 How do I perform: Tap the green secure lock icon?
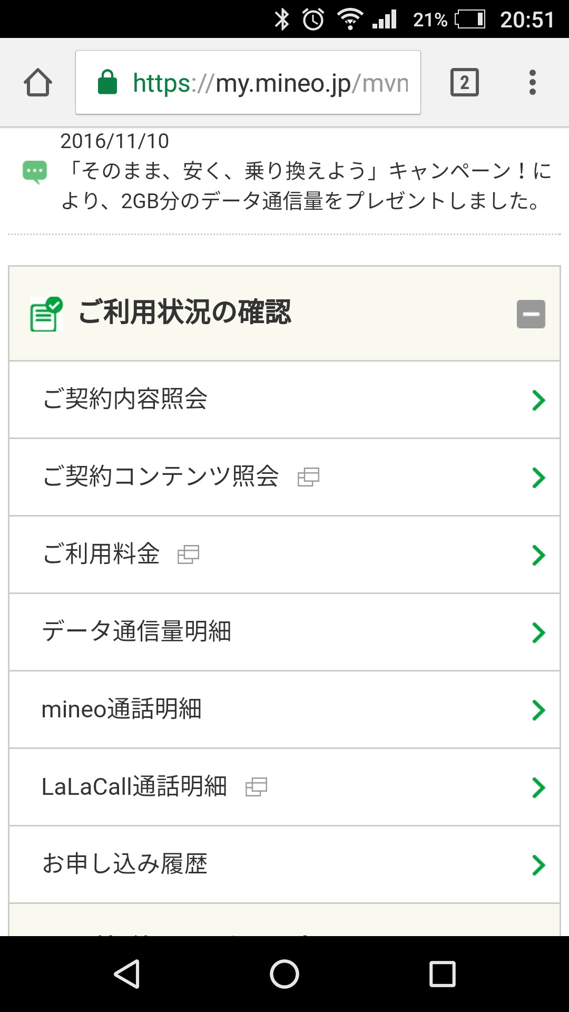pos(107,82)
